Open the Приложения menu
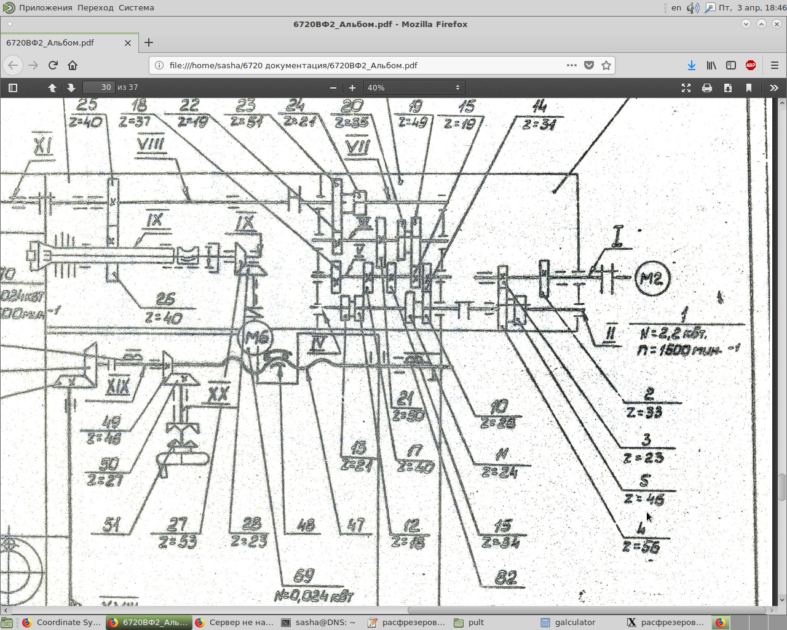Image resolution: width=787 pixels, height=630 pixels. (x=45, y=8)
